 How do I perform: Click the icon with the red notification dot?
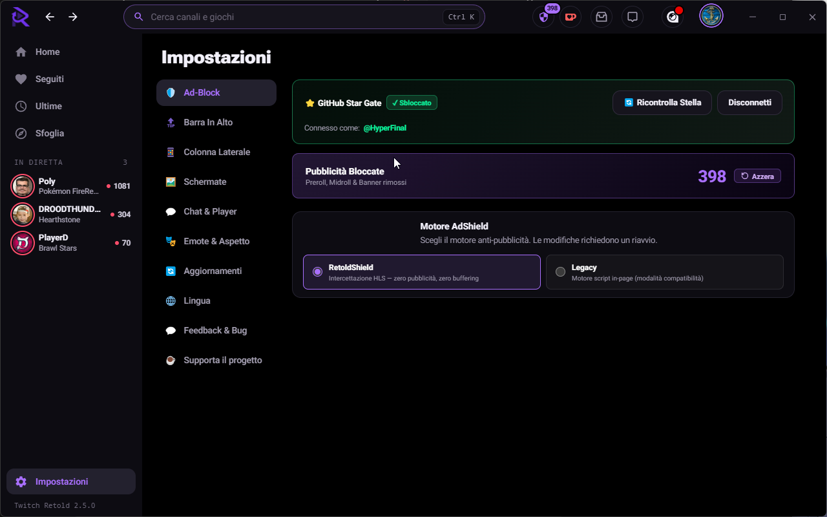pyautogui.click(x=673, y=17)
